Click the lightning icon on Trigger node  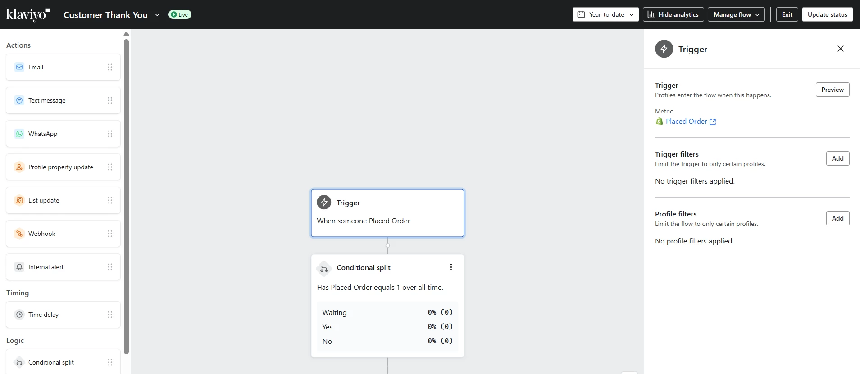point(324,203)
